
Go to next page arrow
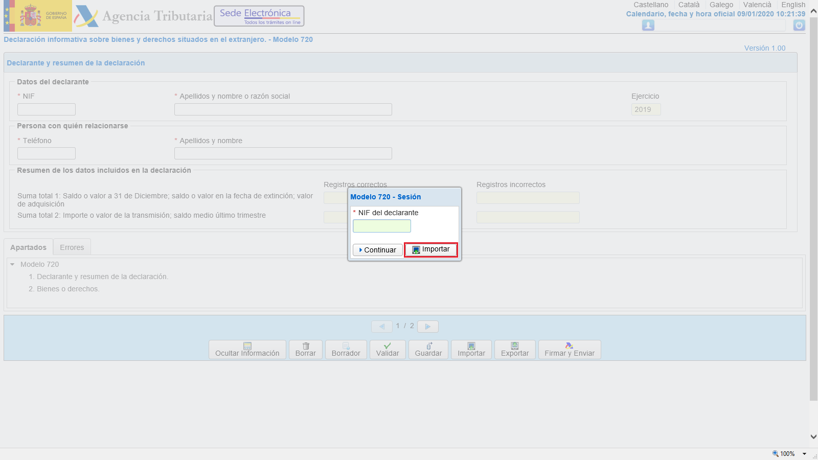click(x=428, y=326)
